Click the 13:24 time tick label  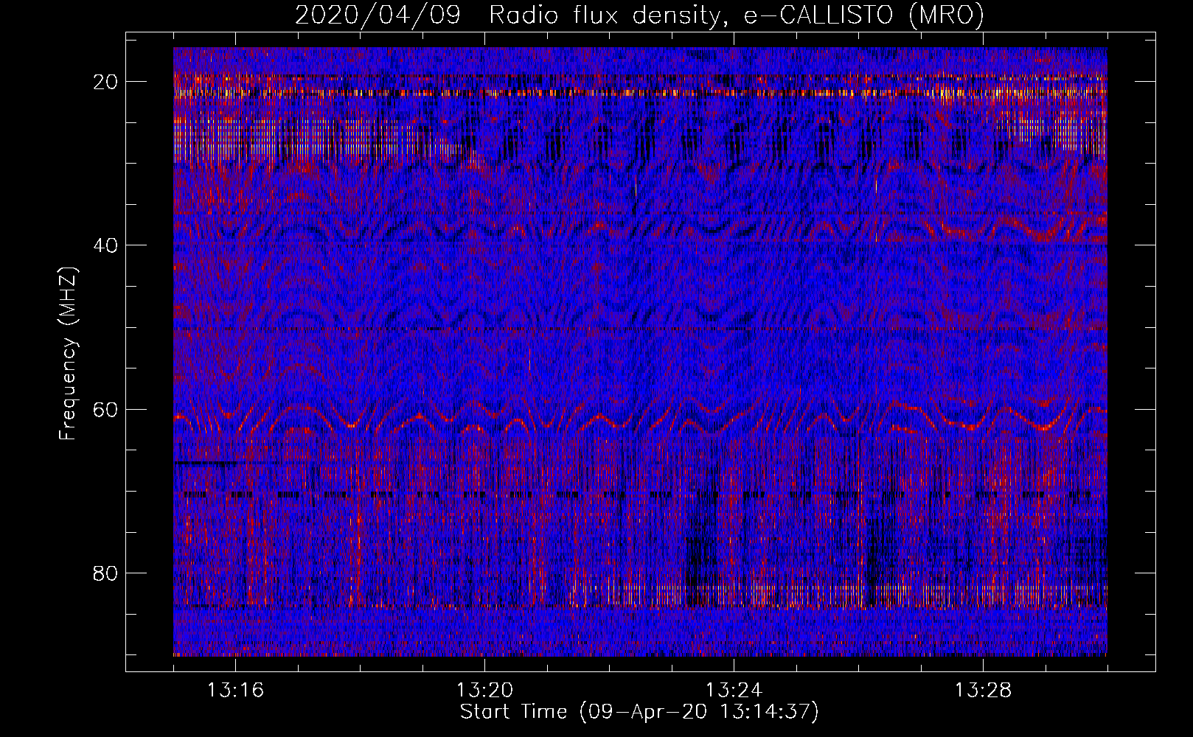734,691
